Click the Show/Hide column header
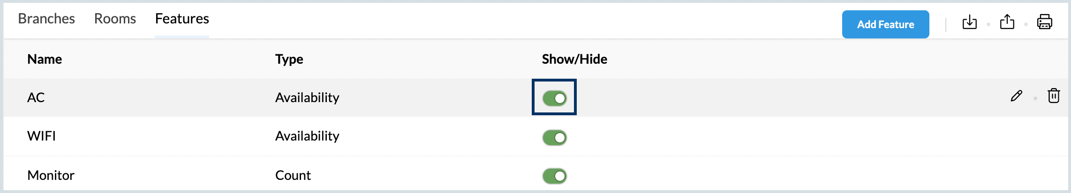Image resolution: width=1071 pixels, height=193 pixels. [574, 59]
